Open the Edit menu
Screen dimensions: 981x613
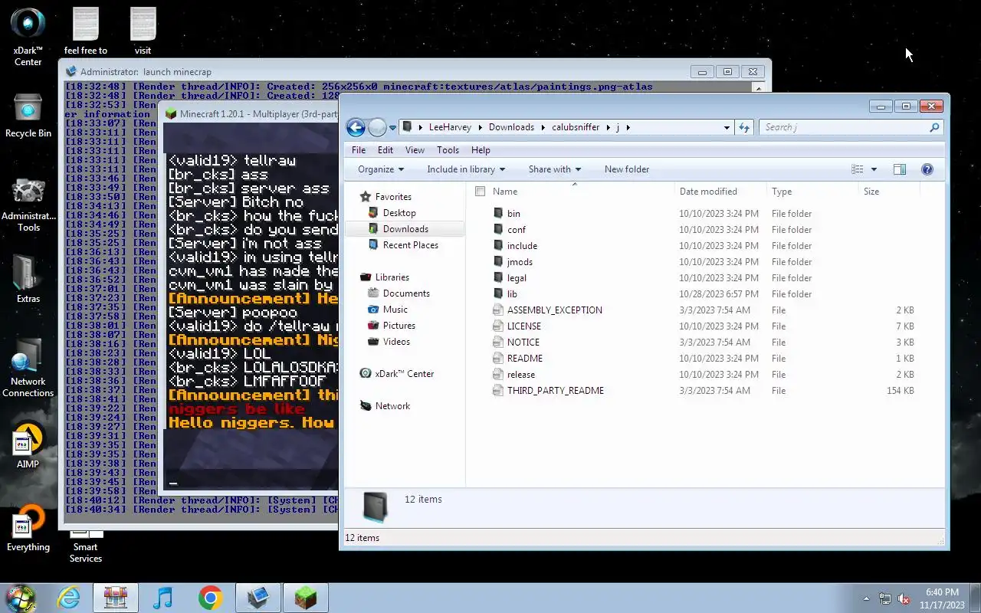coord(386,150)
